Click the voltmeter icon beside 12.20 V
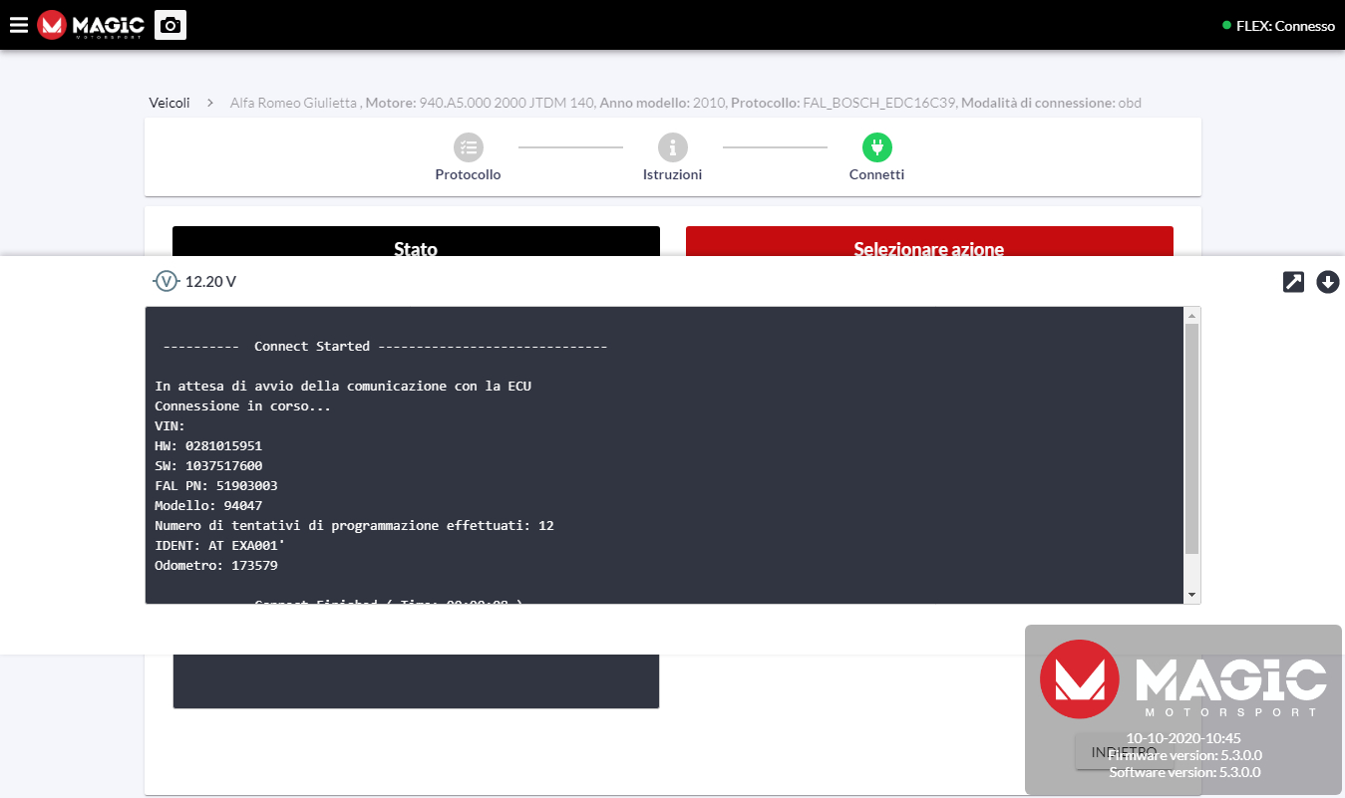 pyautogui.click(x=166, y=282)
